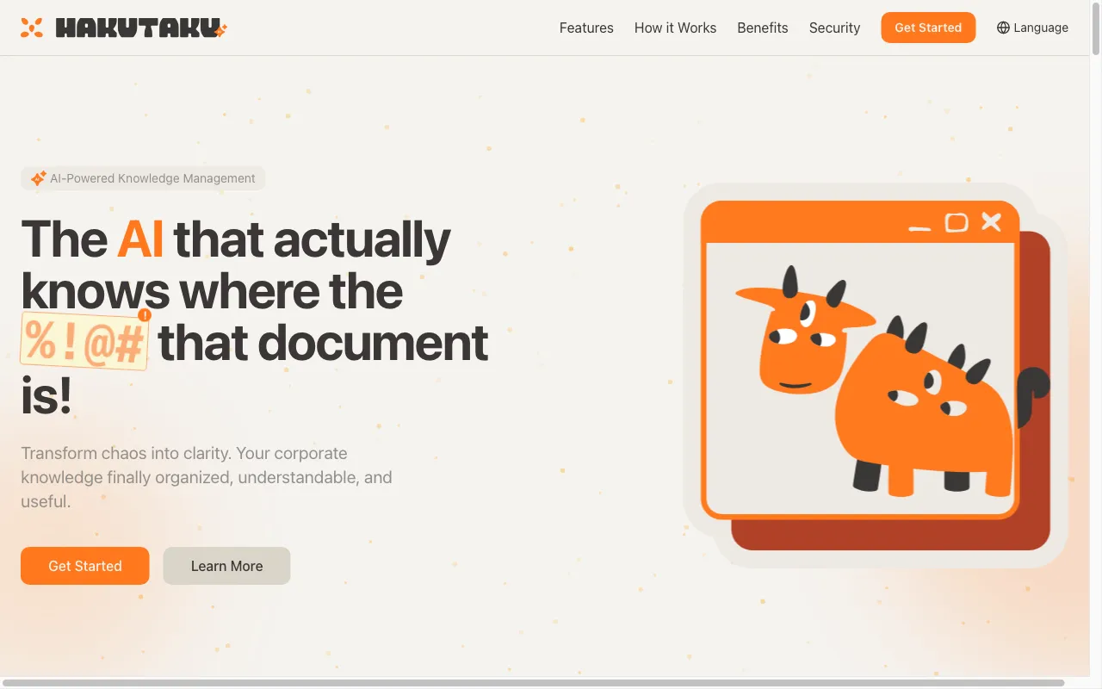Click the illustration window's close X icon
Viewport: 1102px width, 689px height.
pyautogui.click(x=992, y=222)
